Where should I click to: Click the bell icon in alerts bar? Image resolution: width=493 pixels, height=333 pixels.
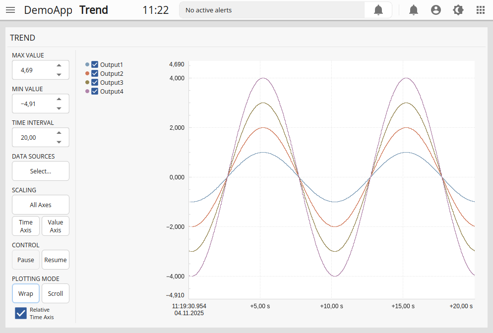(378, 10)
